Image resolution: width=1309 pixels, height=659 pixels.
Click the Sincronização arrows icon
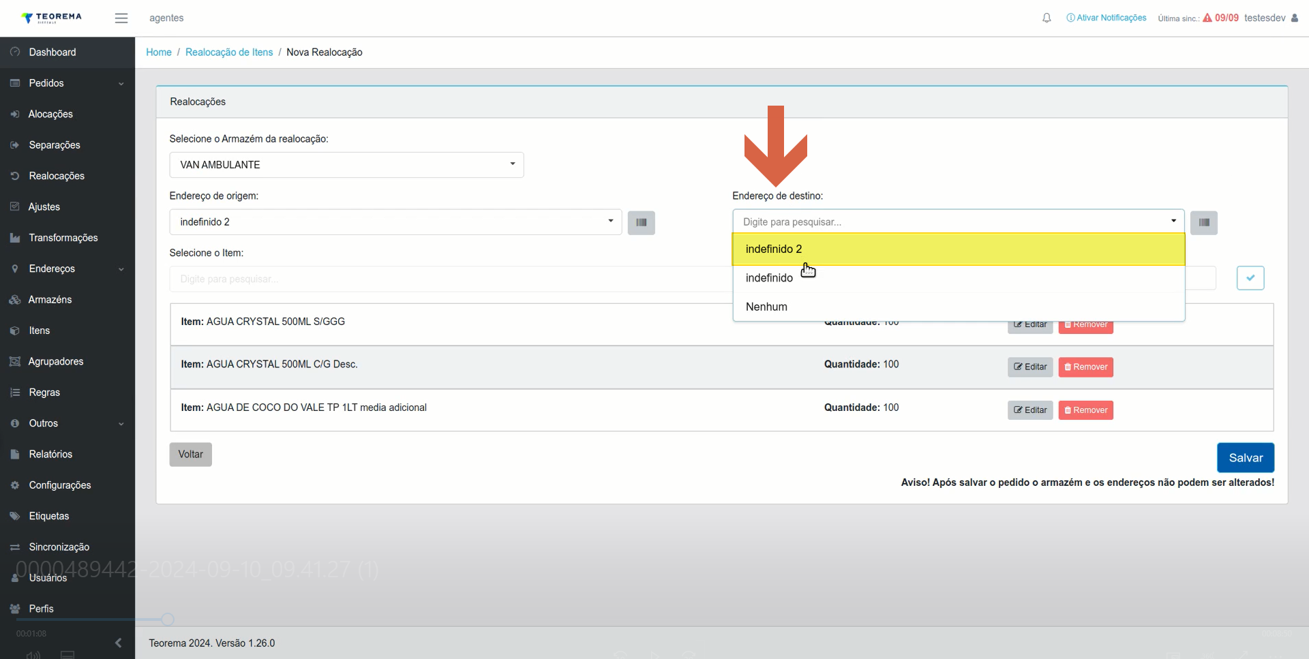tap(15, 547)
